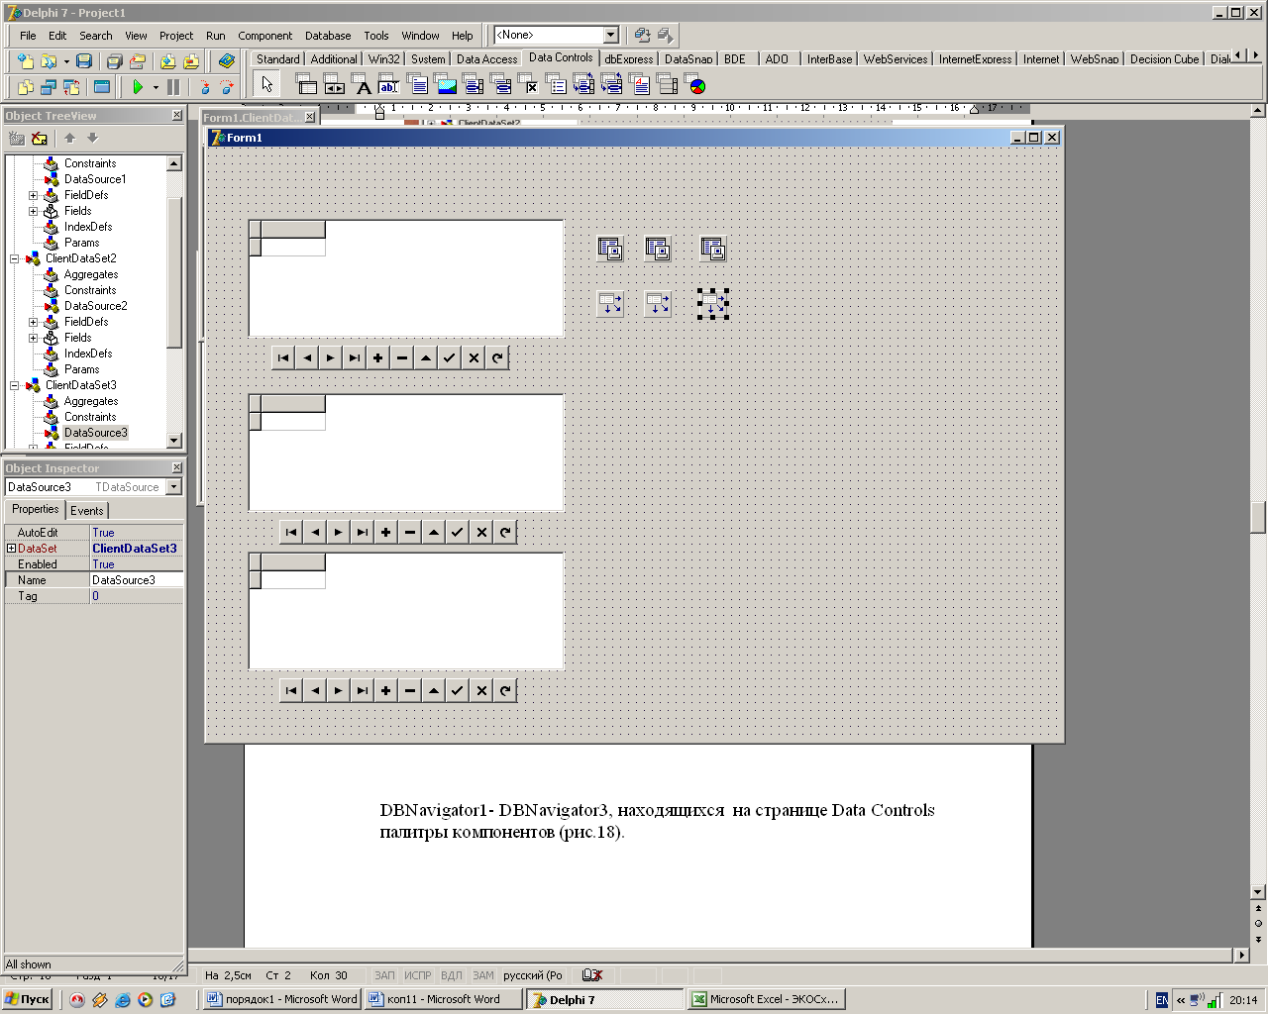Switch to the ADO palette tab
The width and height of the screenshot is (1268, 1014).
pos(777,59)
